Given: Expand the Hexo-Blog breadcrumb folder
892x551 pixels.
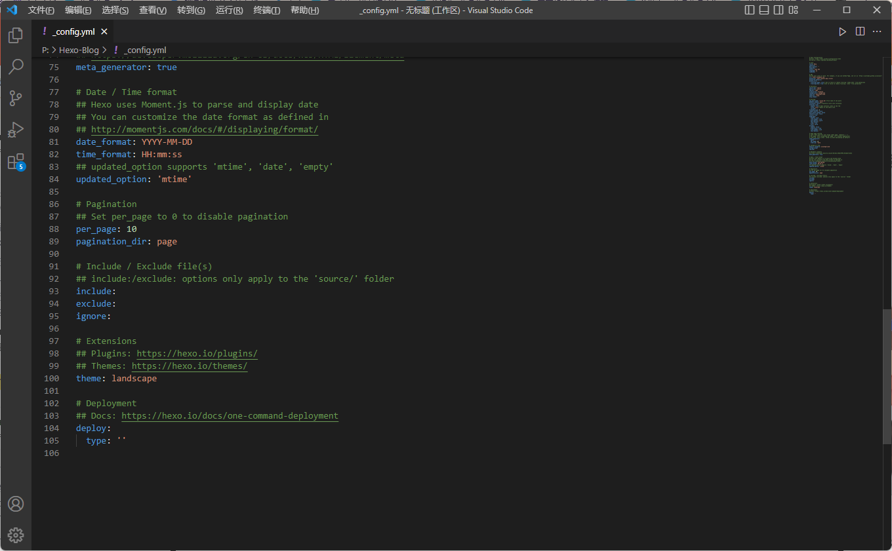Looking at the screenshot, I should point(79,50).
